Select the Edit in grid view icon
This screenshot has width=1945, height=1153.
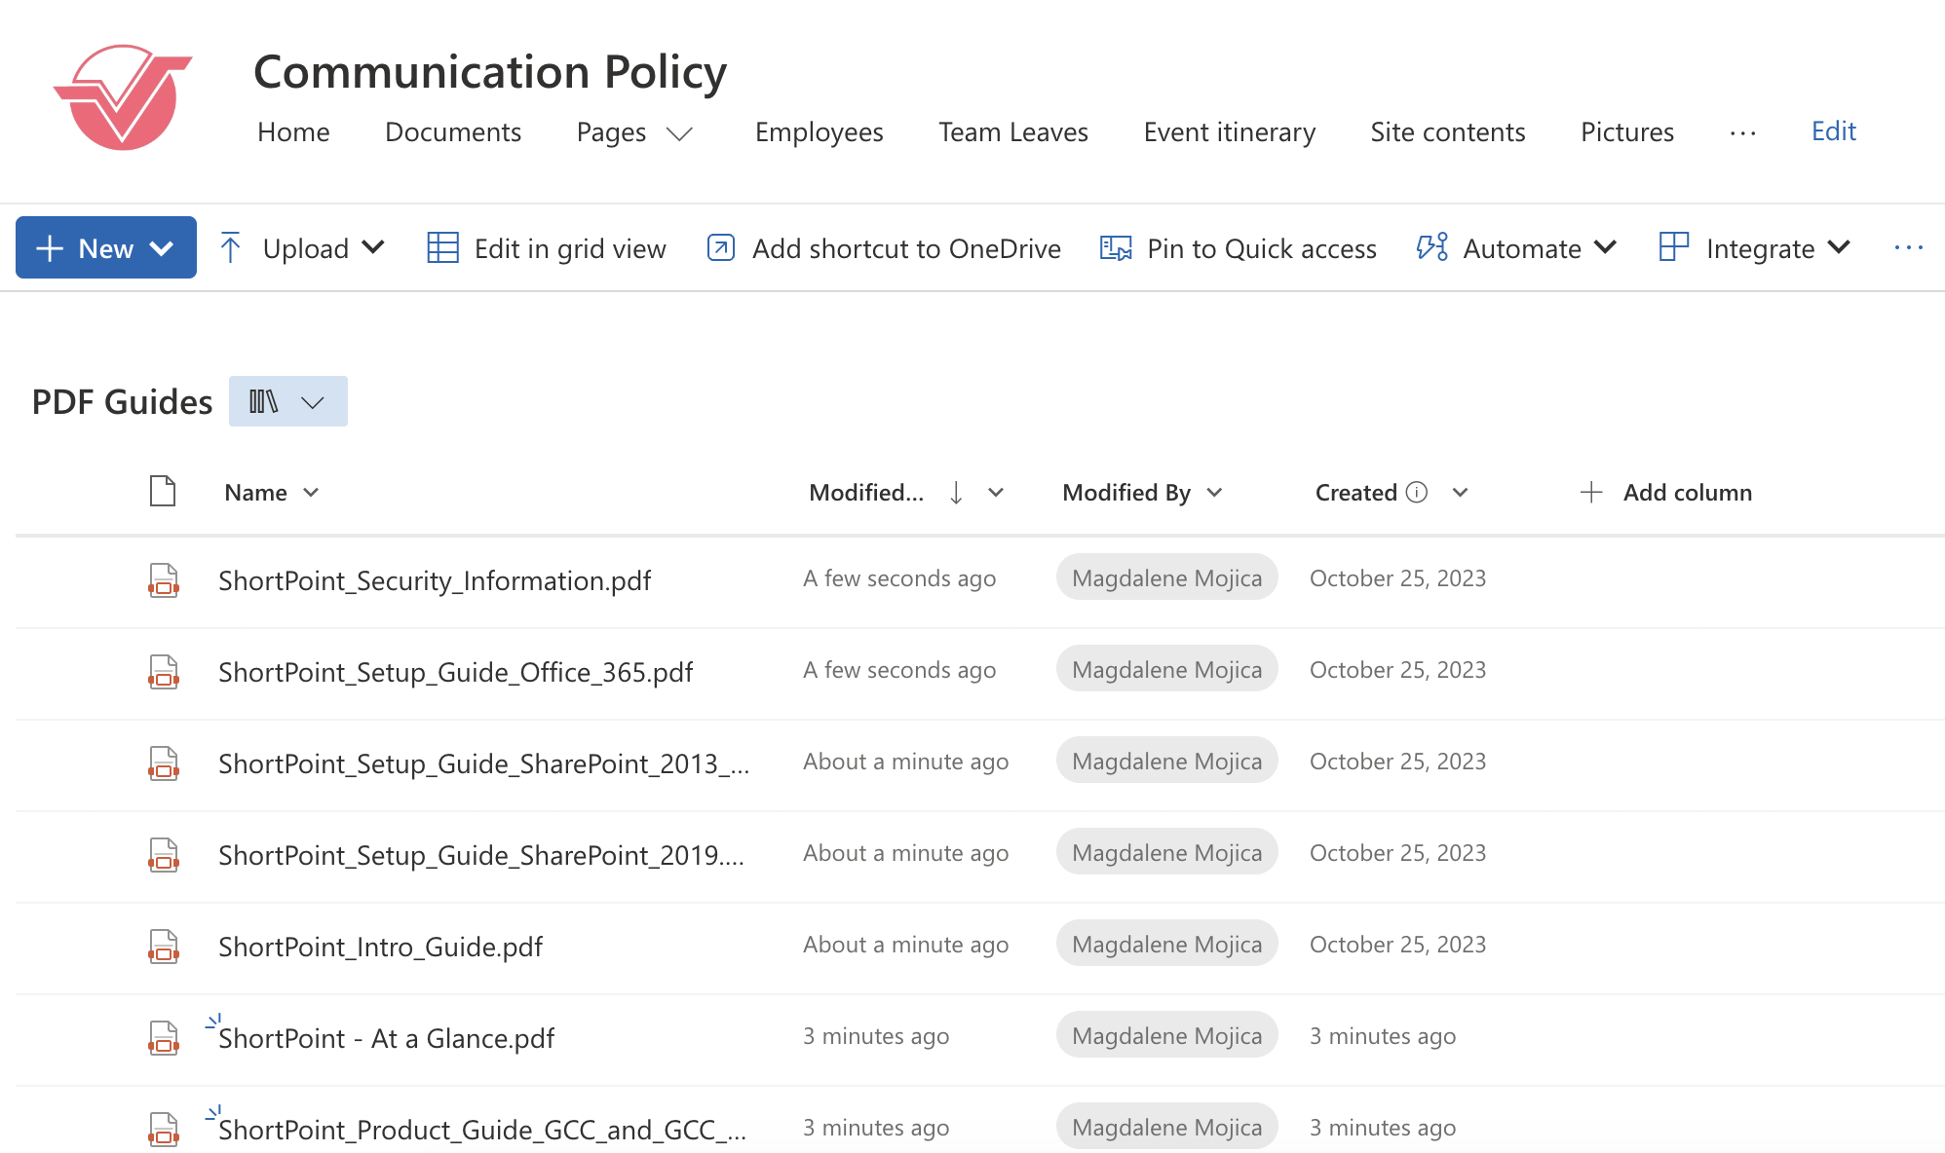click(x=441, y=248)
